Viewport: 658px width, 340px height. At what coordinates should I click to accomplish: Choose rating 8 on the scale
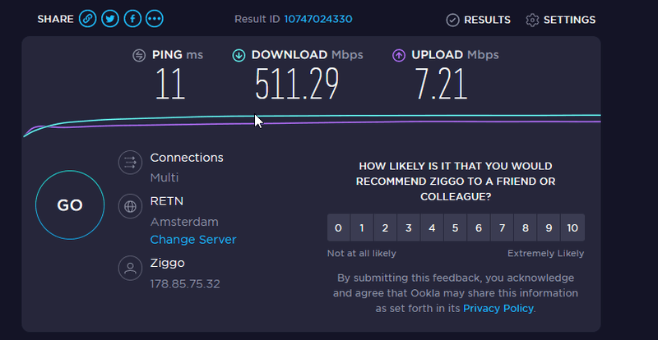click(526, 227)
